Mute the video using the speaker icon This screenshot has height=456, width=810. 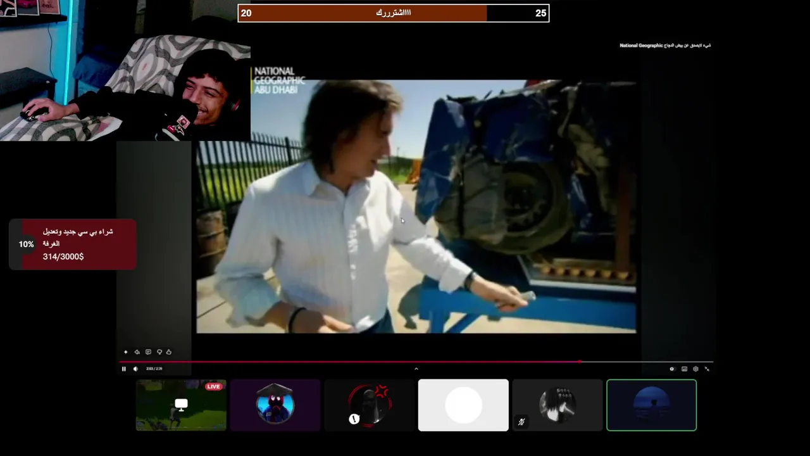[x=135, y=369]
